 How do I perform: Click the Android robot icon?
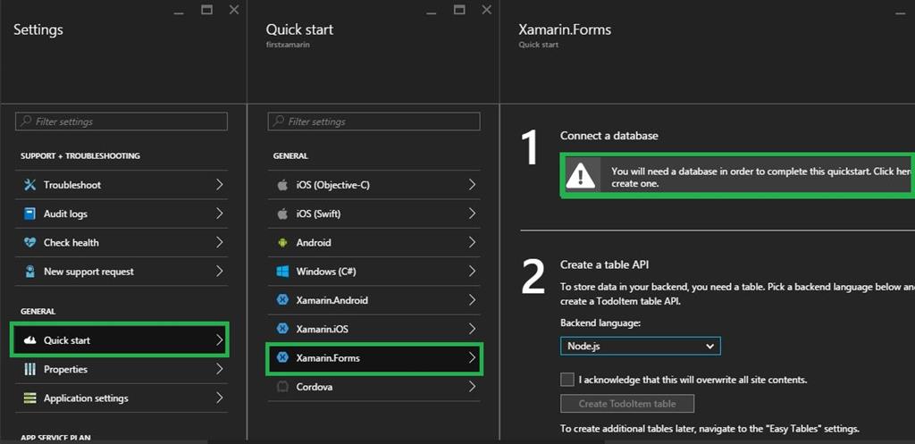(x=282, y=242)
